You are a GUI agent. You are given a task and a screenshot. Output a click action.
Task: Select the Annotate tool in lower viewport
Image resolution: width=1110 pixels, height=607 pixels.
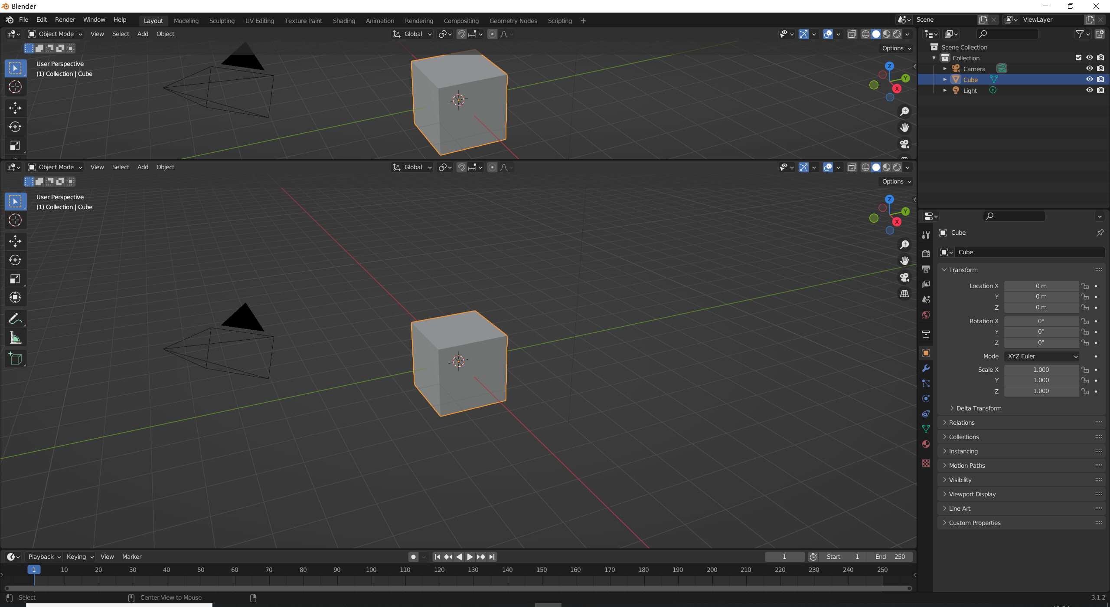coord(15,319)
